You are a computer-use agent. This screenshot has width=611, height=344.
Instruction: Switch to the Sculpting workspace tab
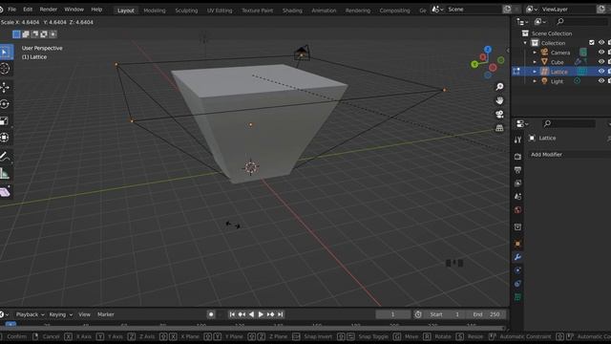click(x=186, y=11)
